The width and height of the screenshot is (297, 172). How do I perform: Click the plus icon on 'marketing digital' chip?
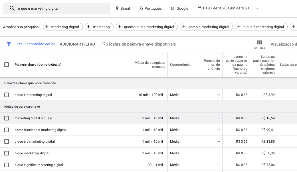point(47,27)
